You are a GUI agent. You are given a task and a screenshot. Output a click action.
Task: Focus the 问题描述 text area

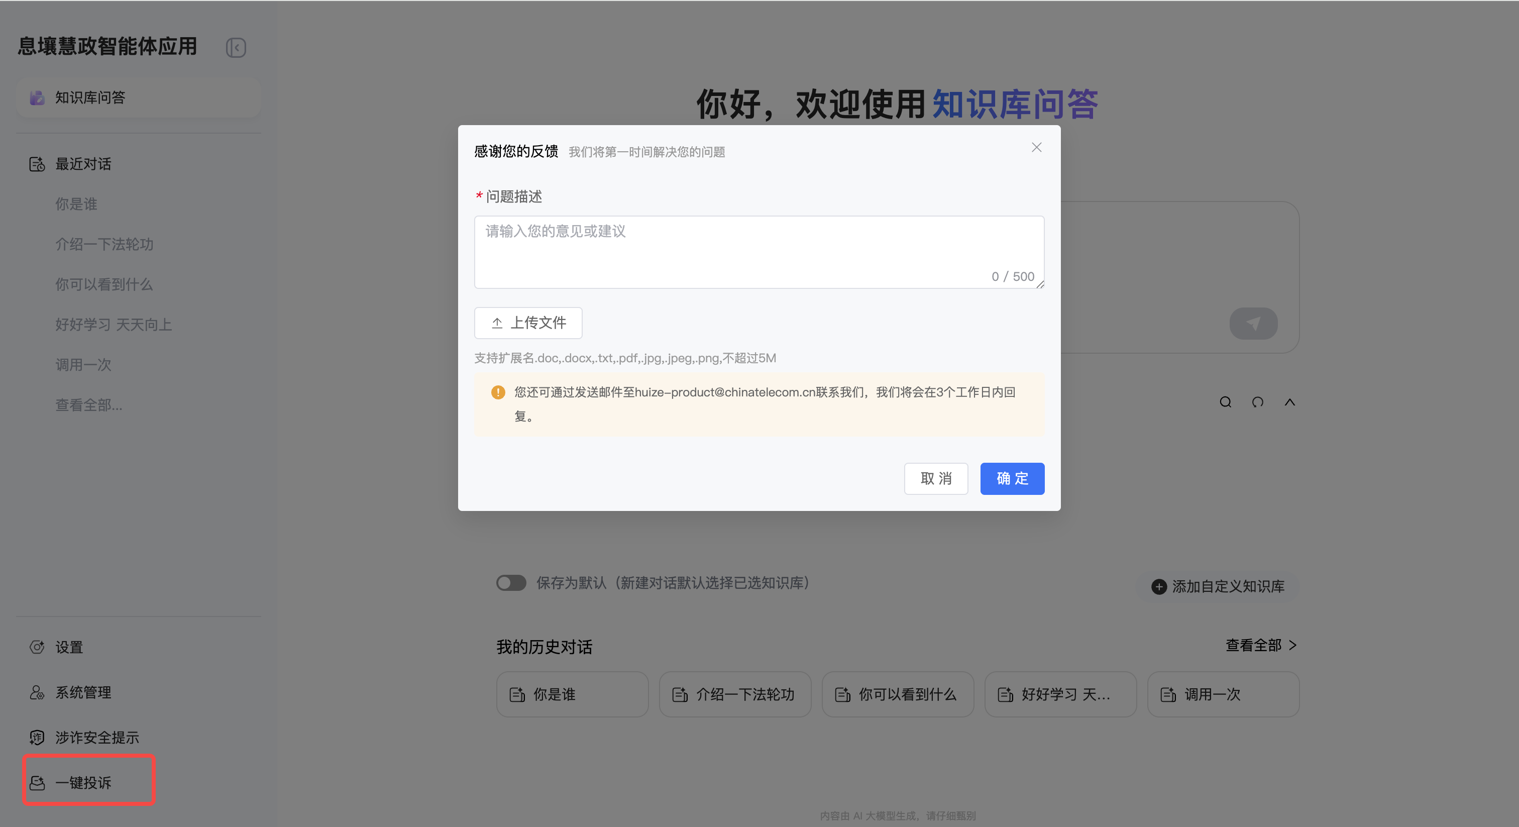coord(759,252)
